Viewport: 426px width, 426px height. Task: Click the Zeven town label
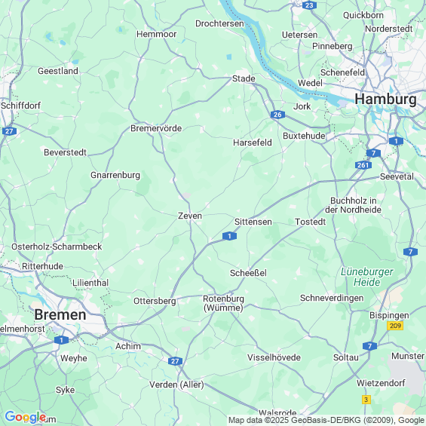tap(190, 216)
